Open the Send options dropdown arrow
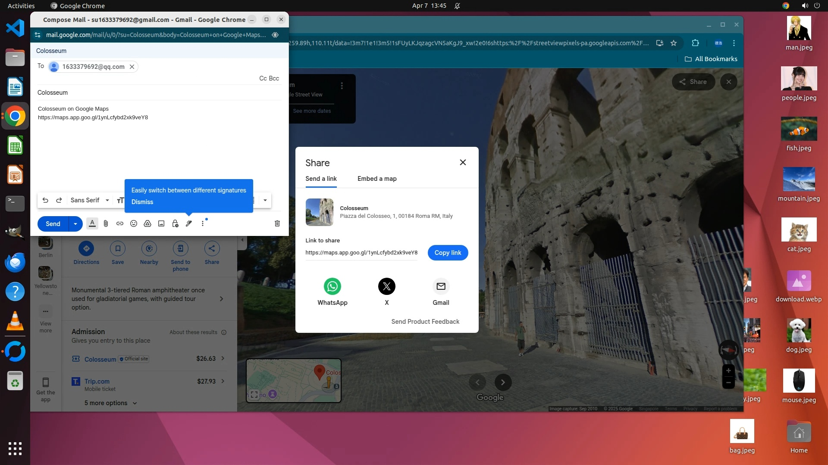The height and width of the screenshot is (465, 828). 75,224
